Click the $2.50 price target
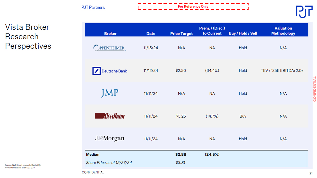This screenshot has height=178, width=317. pos(181,71)
